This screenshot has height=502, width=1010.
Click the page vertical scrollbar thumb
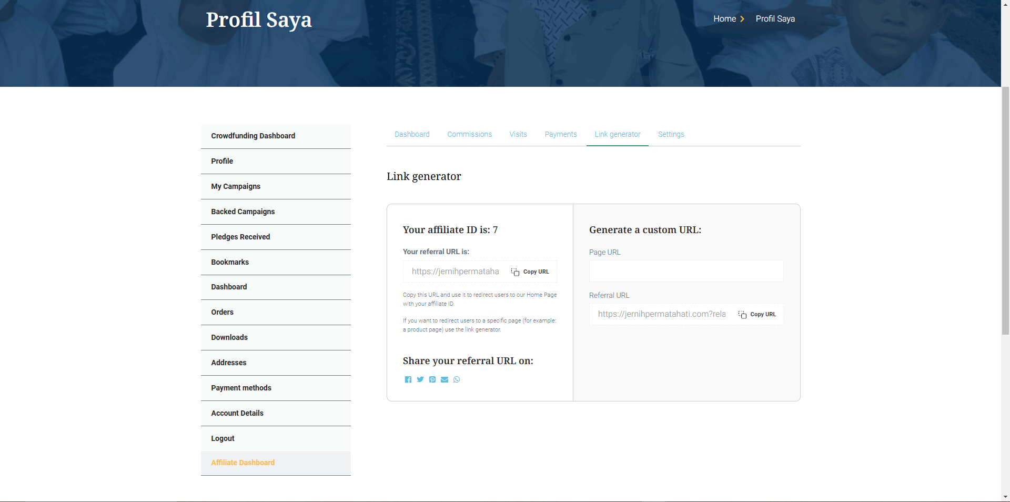[x=1005, y=210]
